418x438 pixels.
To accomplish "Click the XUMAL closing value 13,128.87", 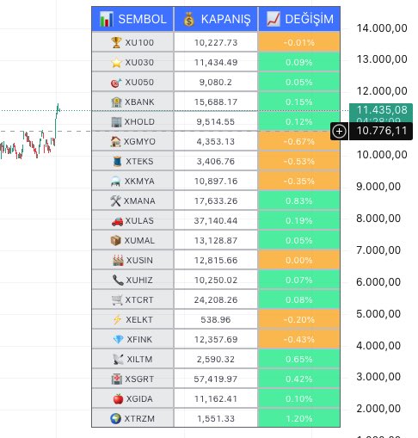I will (x=216, y=241).
